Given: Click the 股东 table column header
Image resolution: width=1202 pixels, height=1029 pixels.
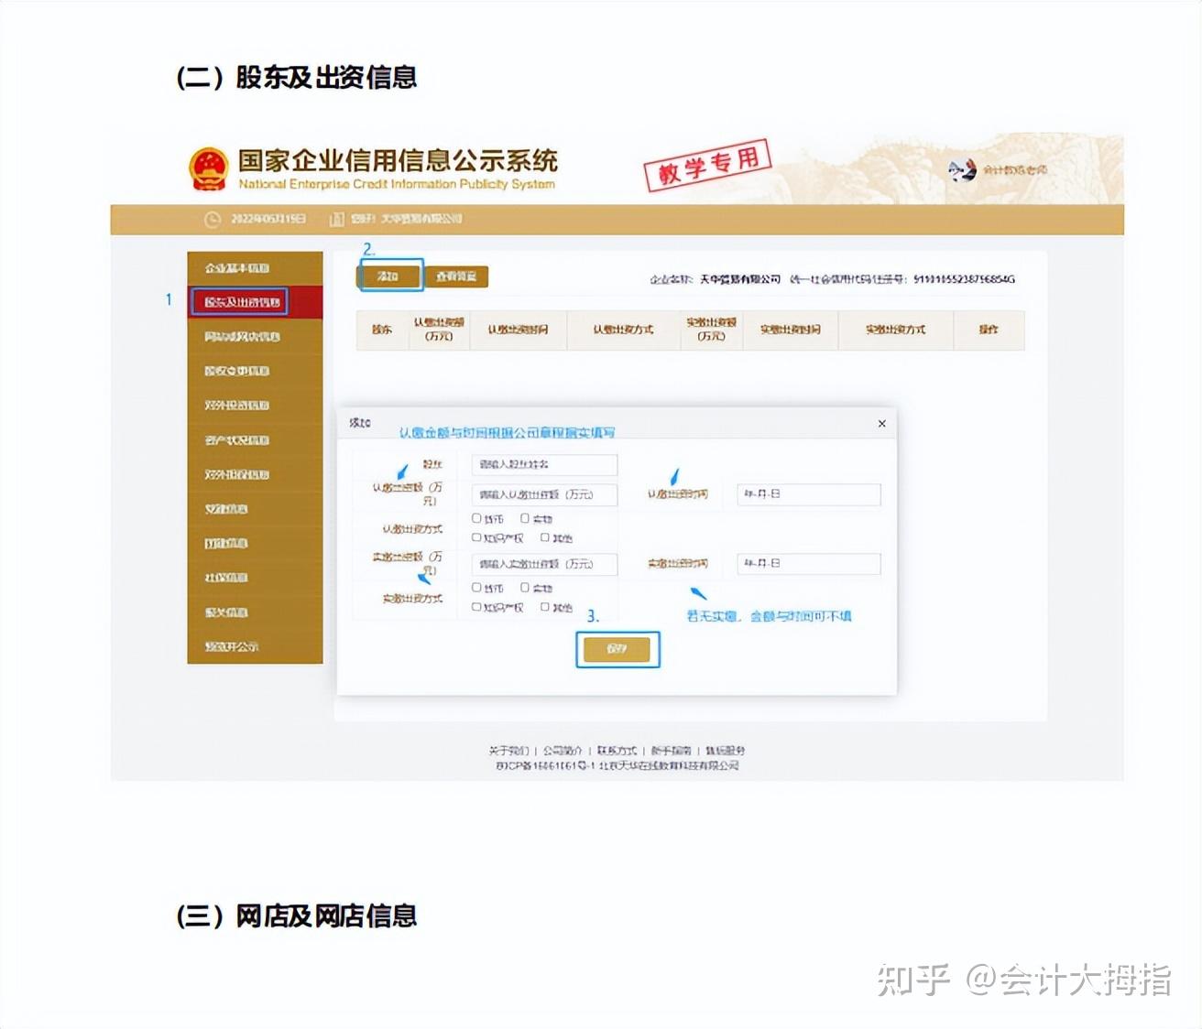Looking at the screenshot, I should pos(382,330).
